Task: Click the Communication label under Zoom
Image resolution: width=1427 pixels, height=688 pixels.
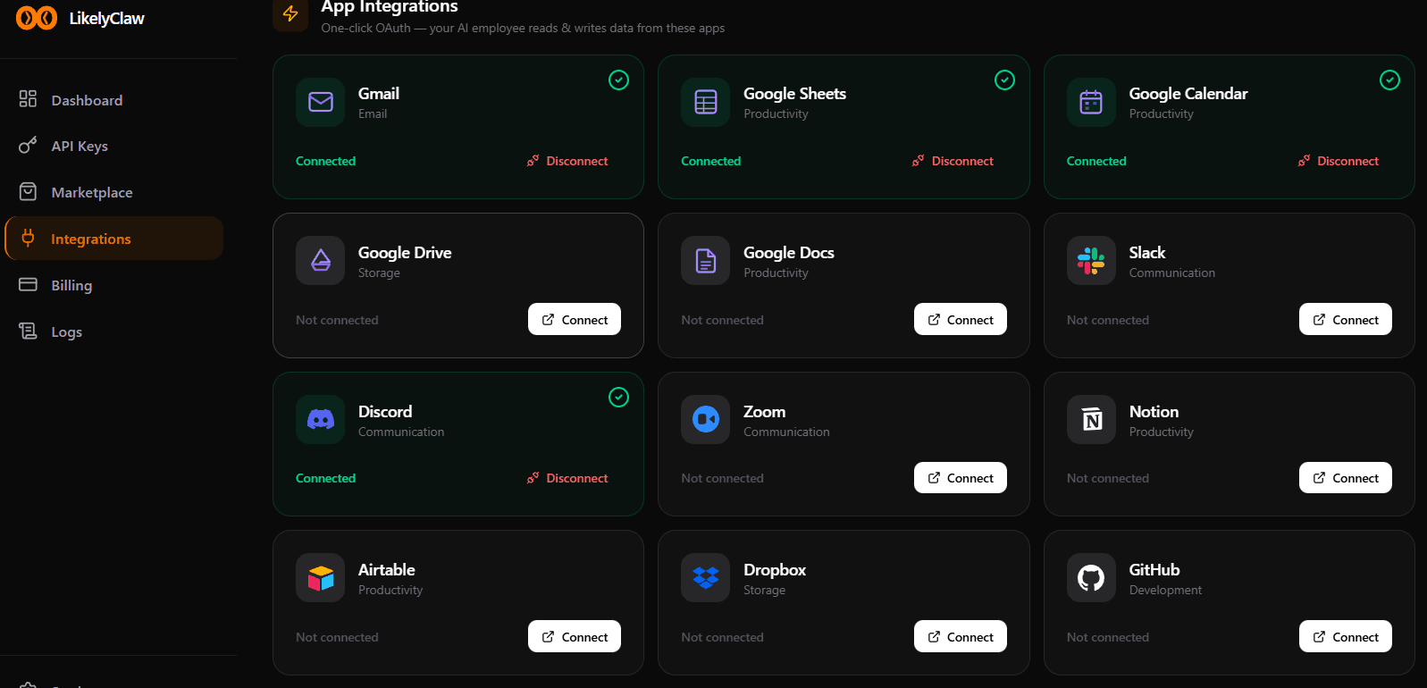Action: (786, 432)
